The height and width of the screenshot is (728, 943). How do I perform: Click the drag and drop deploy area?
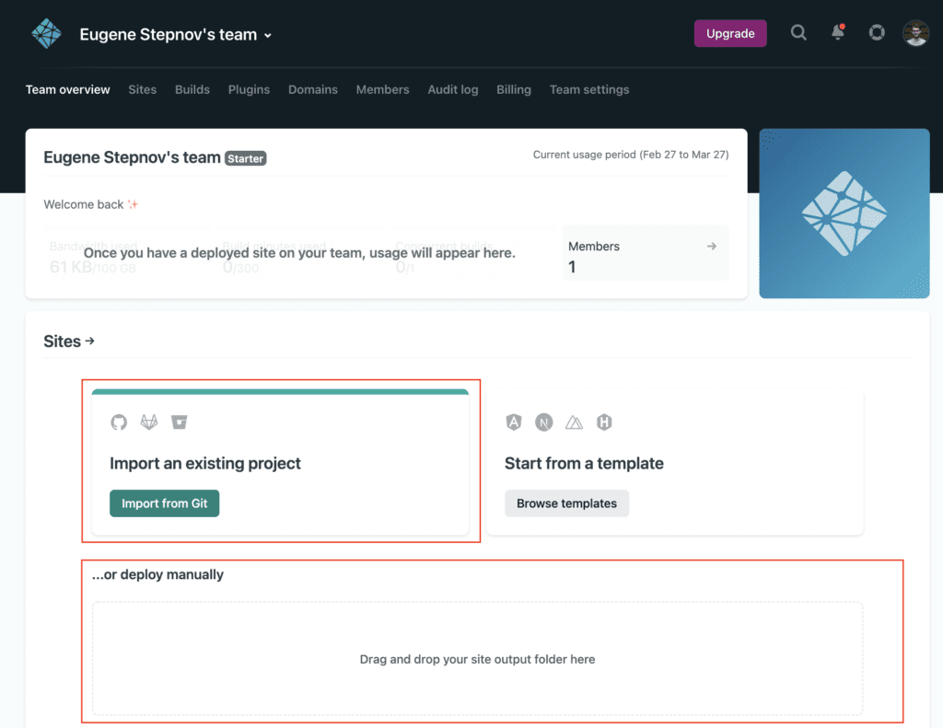coord(477,659)
